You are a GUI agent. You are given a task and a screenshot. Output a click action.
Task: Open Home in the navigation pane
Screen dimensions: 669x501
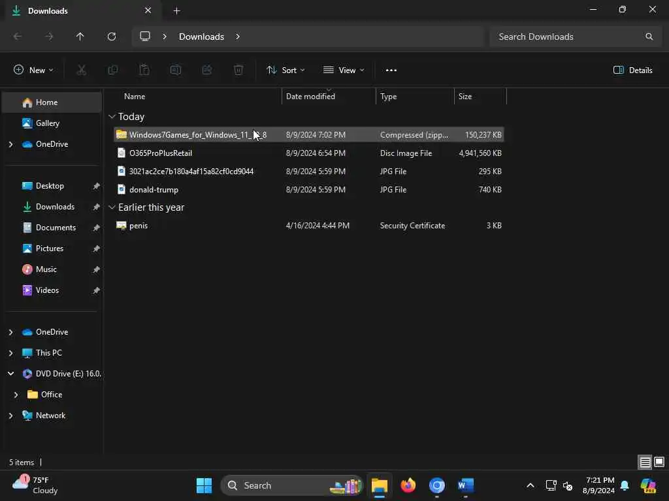[52, 102]
